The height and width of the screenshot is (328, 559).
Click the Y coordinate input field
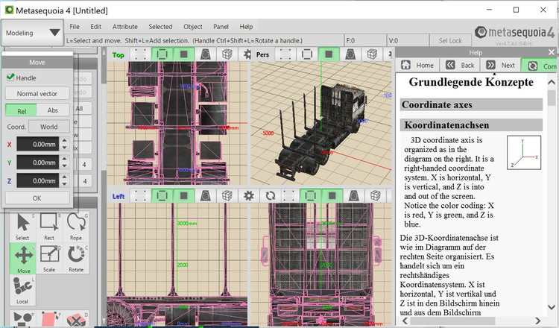37,163
